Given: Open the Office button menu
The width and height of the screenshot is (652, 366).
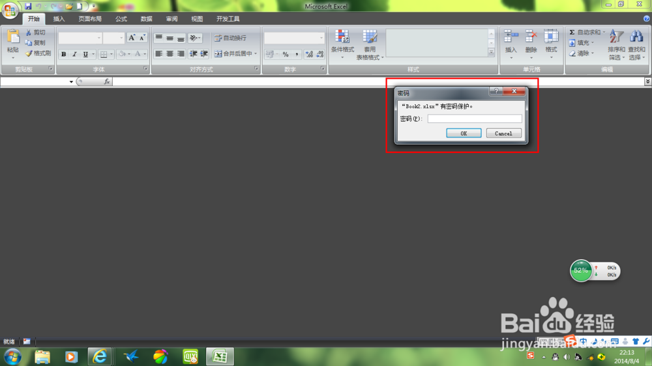Looking at the screenshot, I should [10, 10].
